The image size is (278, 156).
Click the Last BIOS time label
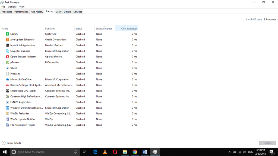(254, 19)
